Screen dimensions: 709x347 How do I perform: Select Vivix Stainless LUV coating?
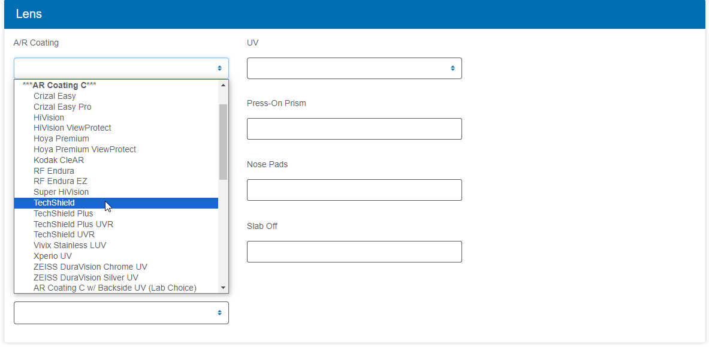pyautogui.click(x=116, y=245)
